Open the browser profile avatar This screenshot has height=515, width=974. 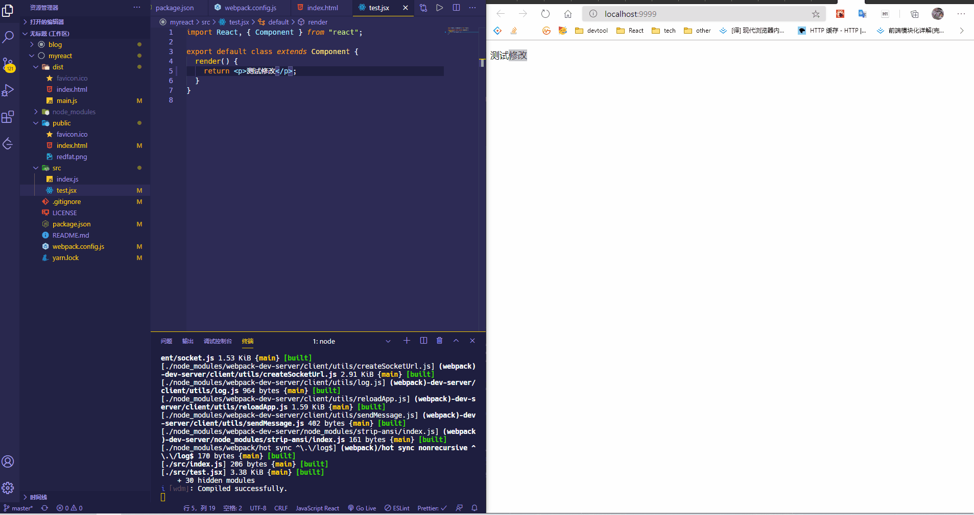point(938,14)
